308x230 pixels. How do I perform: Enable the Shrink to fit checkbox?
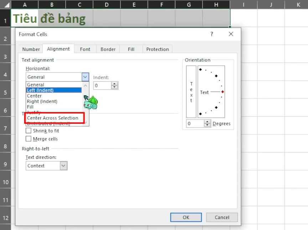28,130
